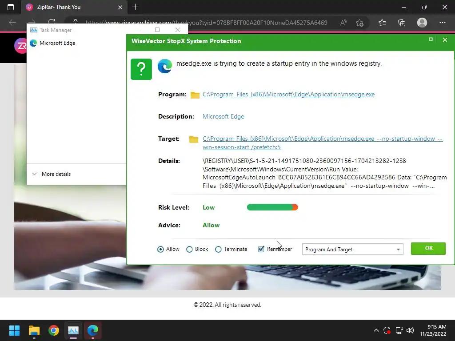Close the WiseVector StopX dialog

coord(445,40)
